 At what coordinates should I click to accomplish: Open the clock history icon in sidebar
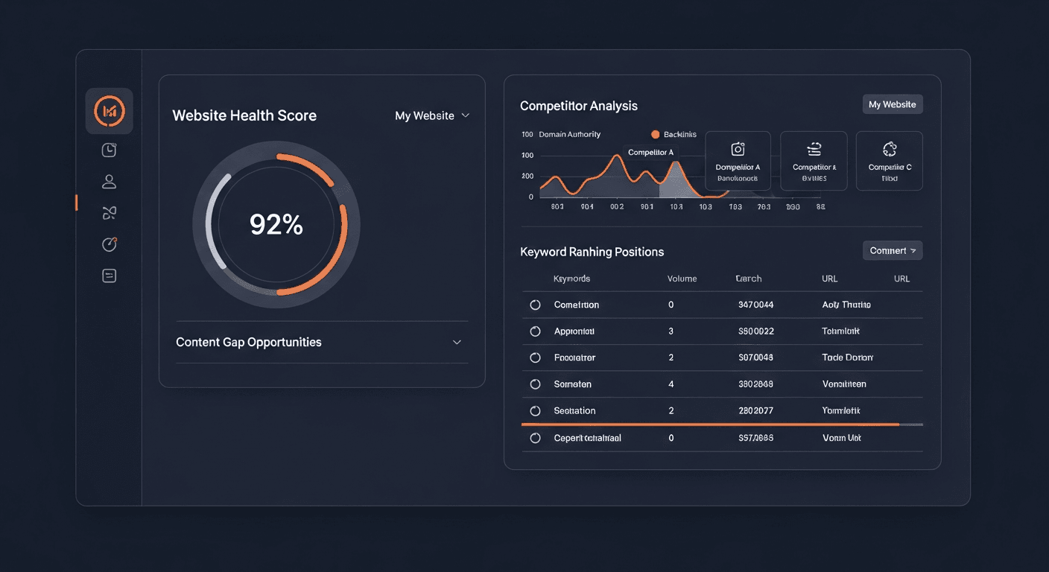click(x=109, y=150)
